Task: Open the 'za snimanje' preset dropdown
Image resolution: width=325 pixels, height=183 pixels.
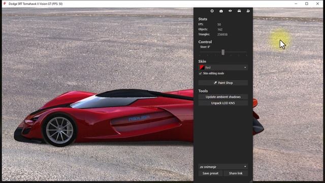Action: pos(223,167)
